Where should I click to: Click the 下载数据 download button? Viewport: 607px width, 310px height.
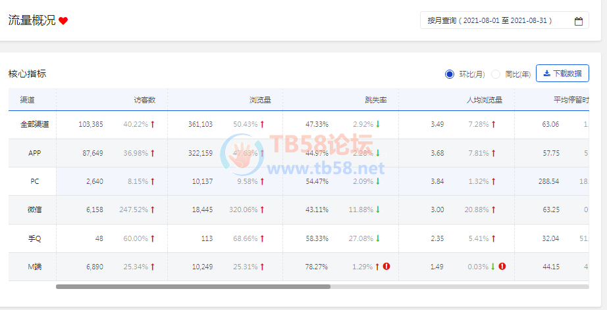562,74
